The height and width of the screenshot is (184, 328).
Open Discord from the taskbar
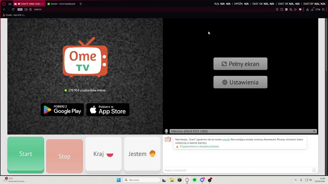pyautogui.click(x=202, y=180)
